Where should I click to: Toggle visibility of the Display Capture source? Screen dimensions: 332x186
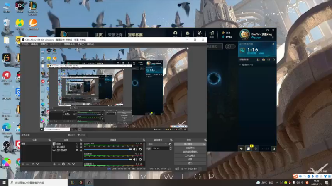77,150
